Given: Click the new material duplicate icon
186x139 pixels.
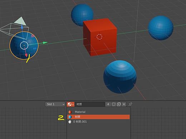Looking at the screenshot, I should (x=119, y=104).
